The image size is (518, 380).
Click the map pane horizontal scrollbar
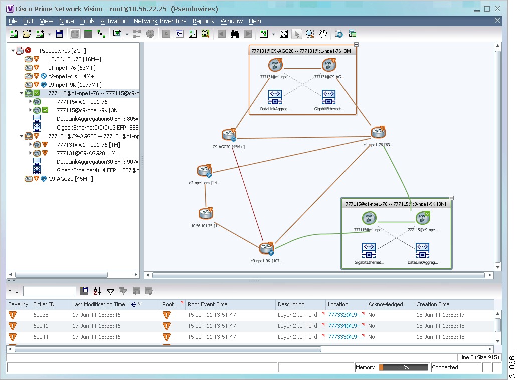(x=318, y=275)
